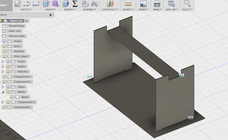Select the Create Sketch tool icon

pos(18,4)
